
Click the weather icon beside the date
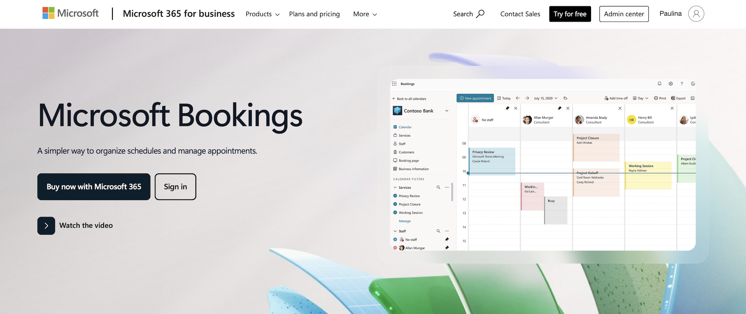[565, 98]
